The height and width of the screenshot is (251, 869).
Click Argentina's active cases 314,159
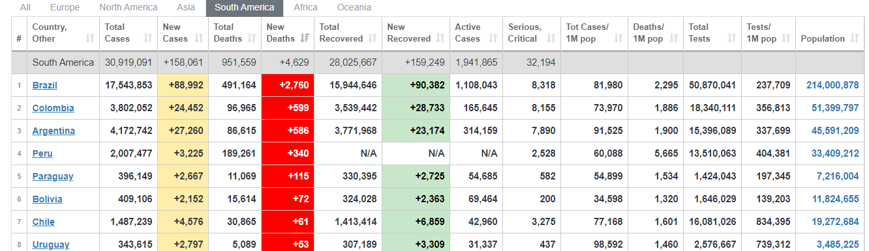481,131
